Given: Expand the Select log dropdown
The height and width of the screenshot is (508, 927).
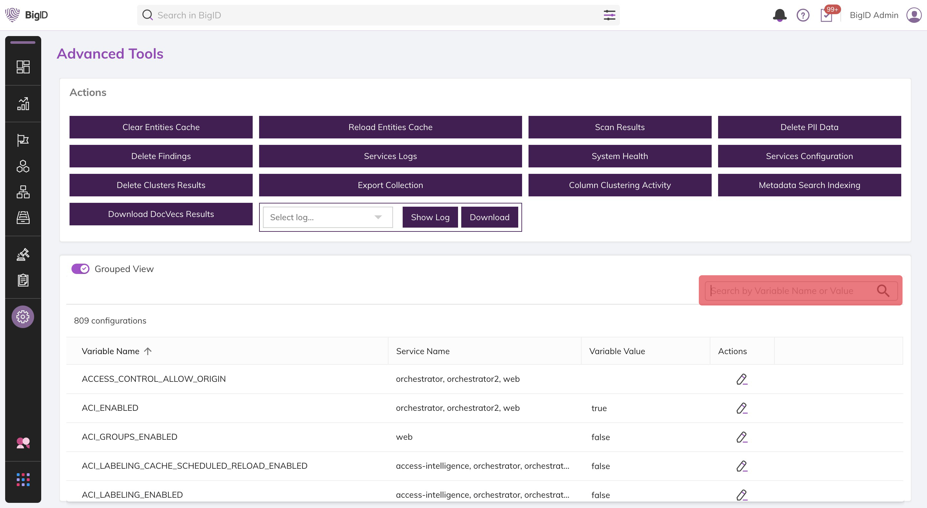Looking at the screenshot, I should point(327,217).
